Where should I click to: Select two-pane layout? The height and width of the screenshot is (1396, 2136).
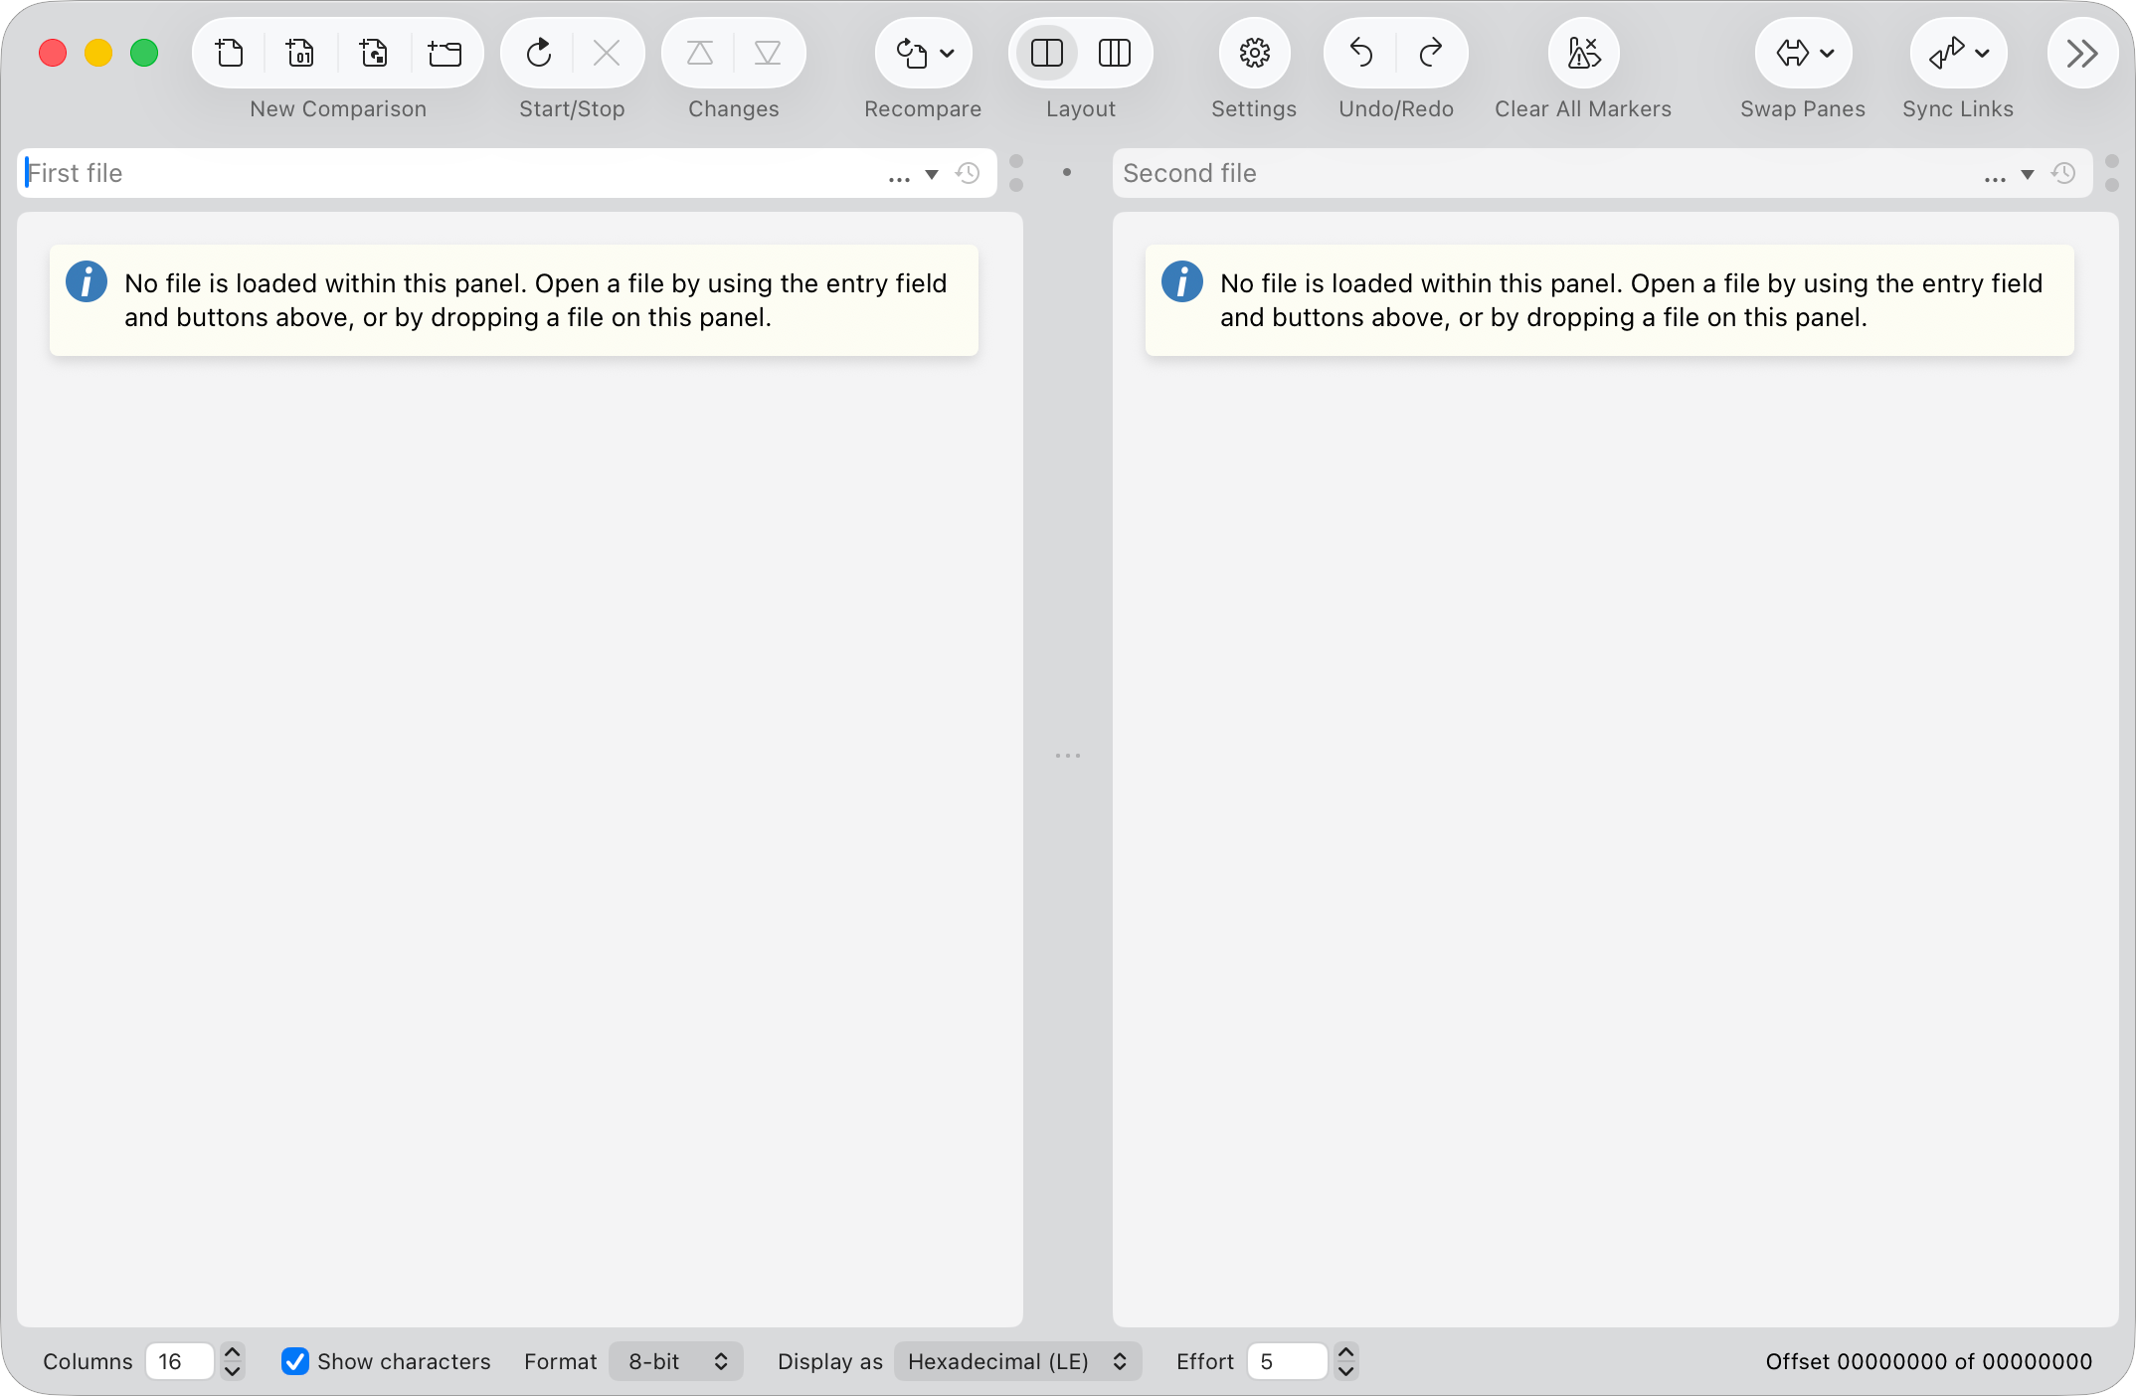(x=1047, y=53)
